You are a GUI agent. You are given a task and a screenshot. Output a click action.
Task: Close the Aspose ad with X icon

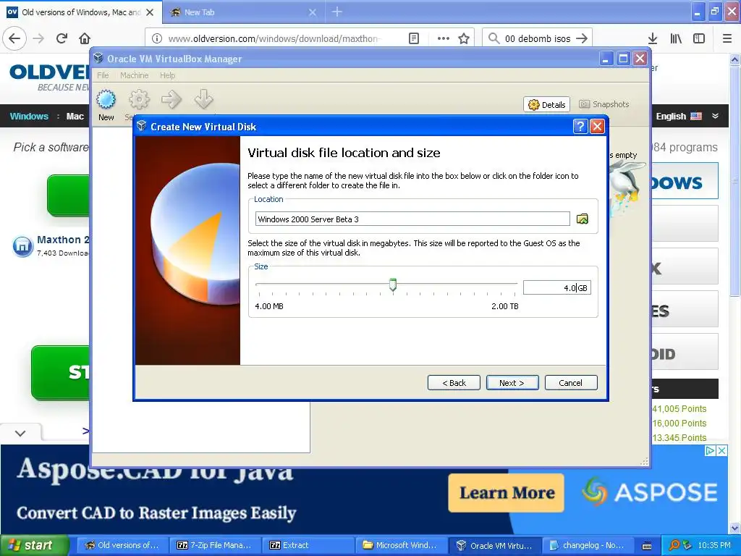pos(721,450)
